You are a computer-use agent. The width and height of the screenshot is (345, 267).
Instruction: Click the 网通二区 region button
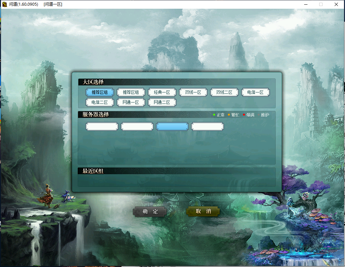pos(162,103)
